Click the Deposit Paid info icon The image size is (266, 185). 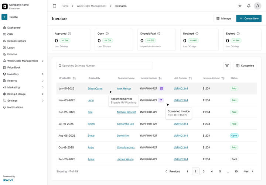(x=158, y=34)
